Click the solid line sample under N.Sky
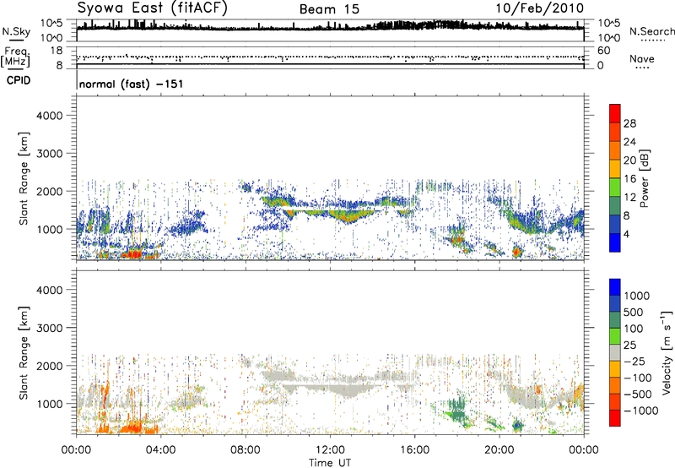Screen dimensions: 675x468 [16, 41]
